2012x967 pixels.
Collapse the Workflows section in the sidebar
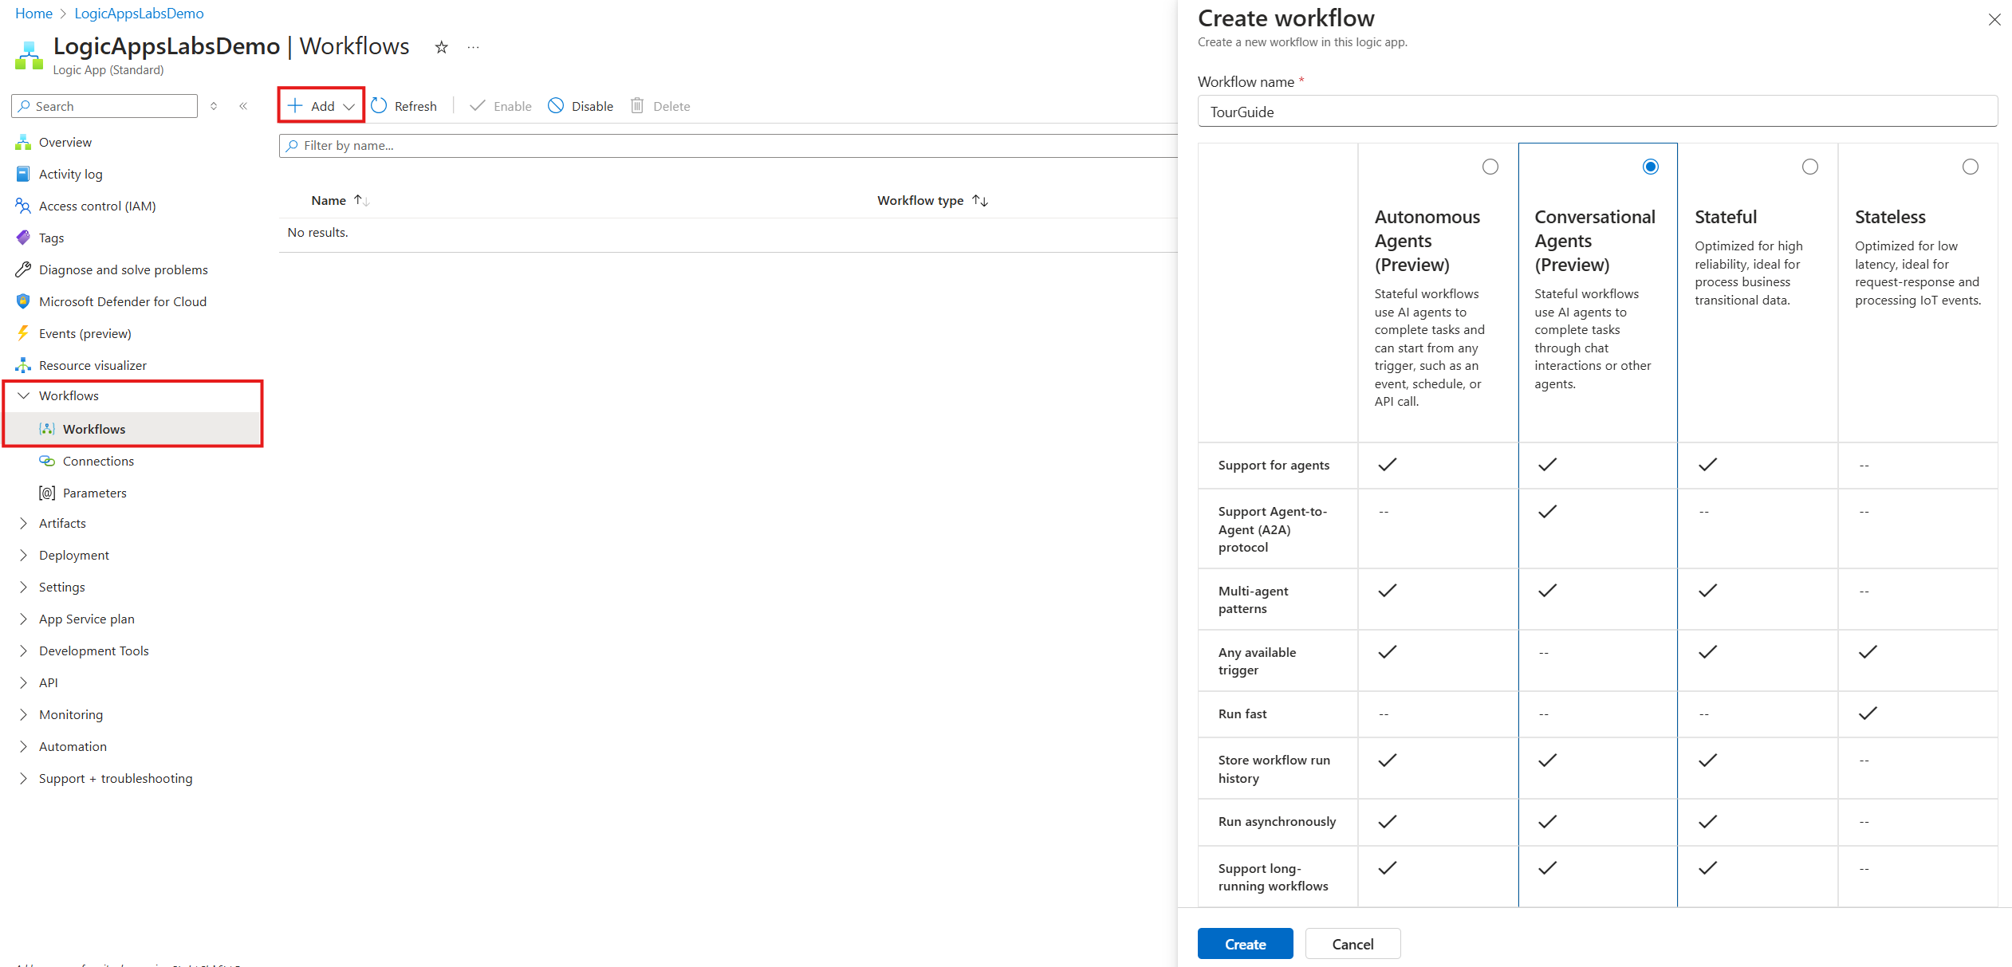coord(23,395)
